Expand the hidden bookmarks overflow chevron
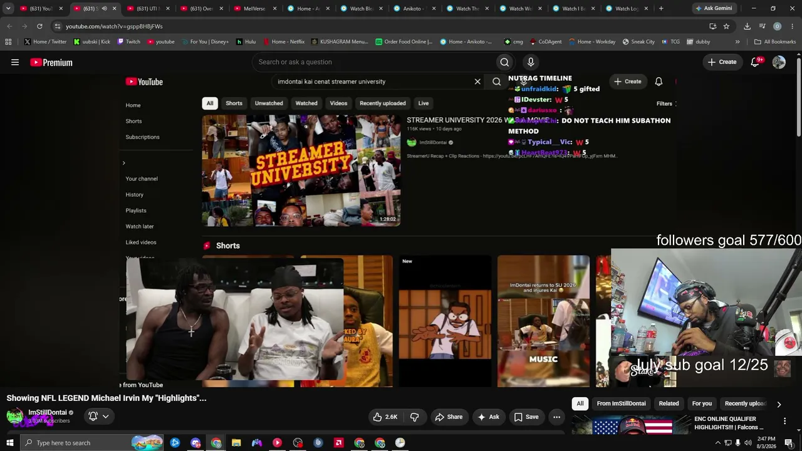 pos(737,42)
